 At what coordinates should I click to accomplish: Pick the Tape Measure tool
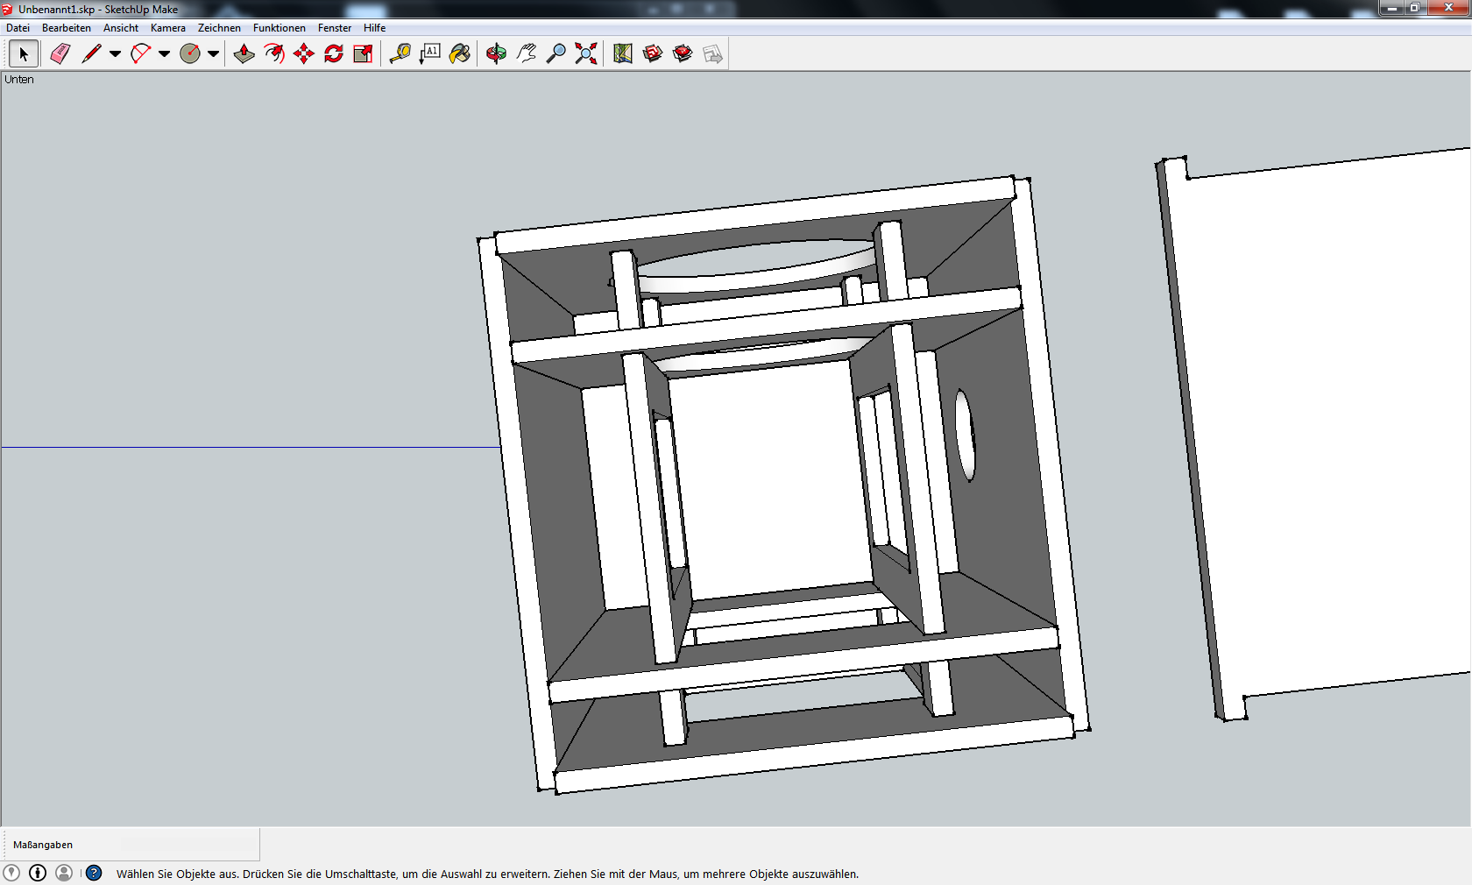pos(400,54)
